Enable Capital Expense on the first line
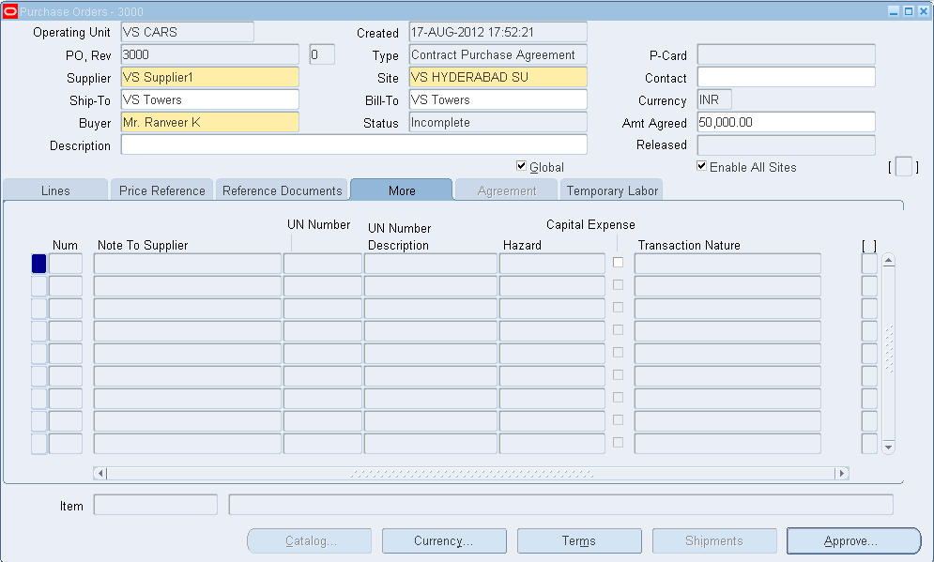This screenshot has width=934, height=562. tap(618, 263)
